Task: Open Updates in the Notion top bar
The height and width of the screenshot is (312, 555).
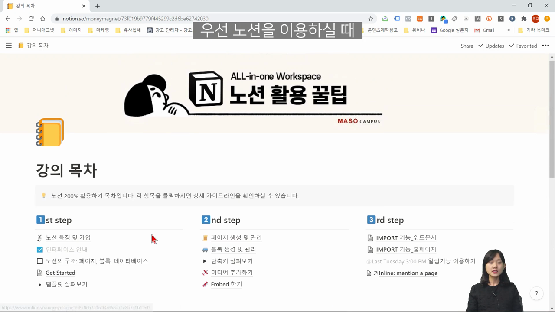Action: [x=491, y=45]
